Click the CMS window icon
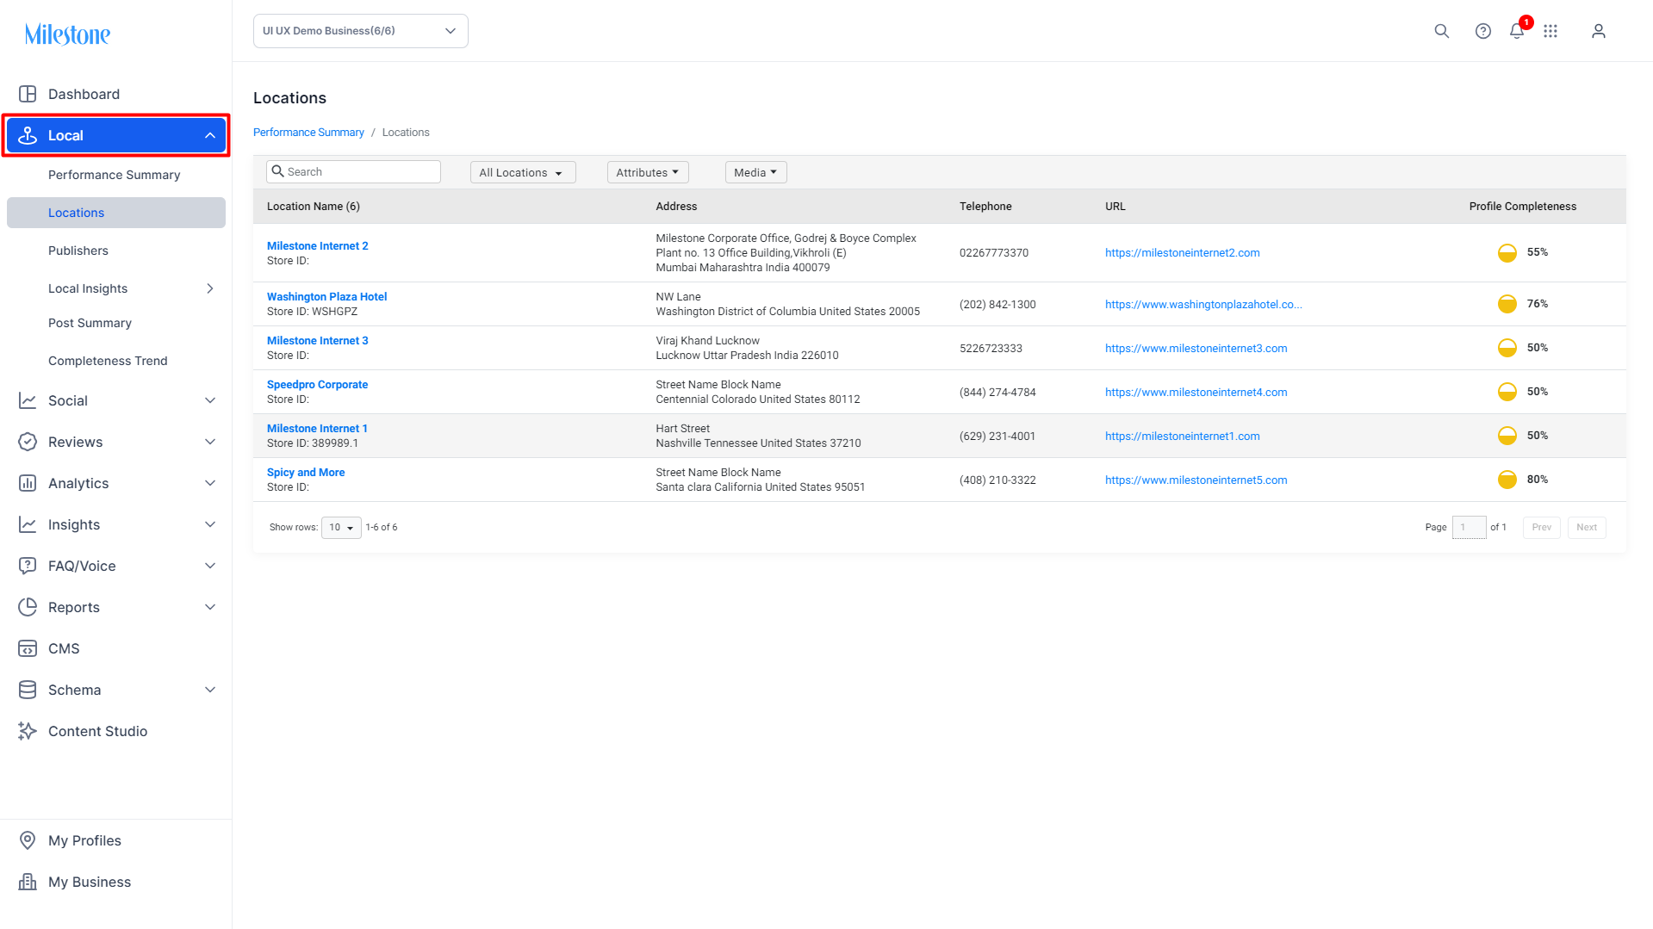1653x929 pixels. (x=28, y=648)
